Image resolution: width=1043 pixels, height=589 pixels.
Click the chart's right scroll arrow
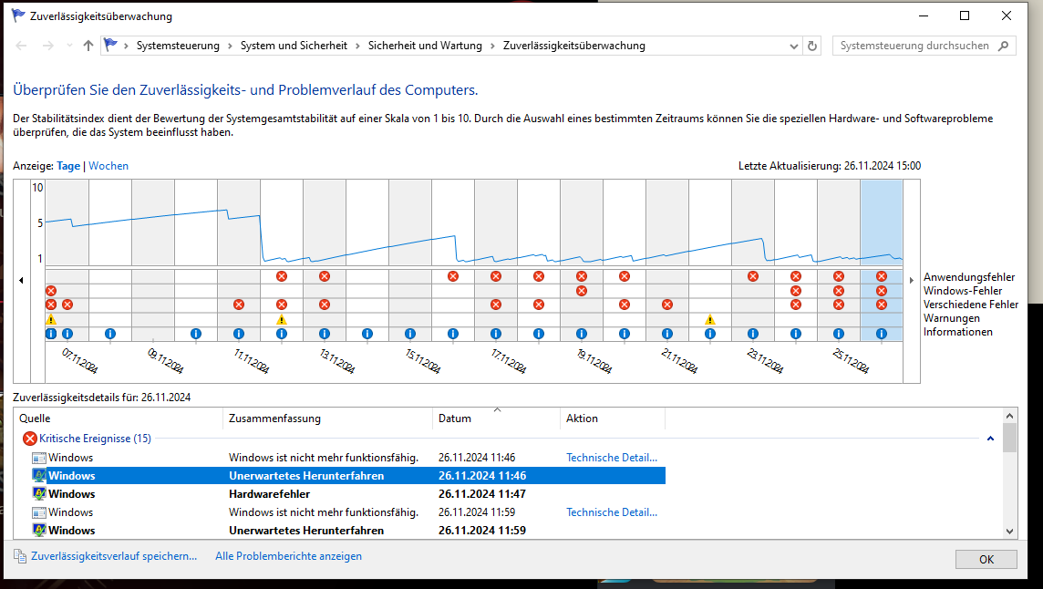[x=912, y=280]
